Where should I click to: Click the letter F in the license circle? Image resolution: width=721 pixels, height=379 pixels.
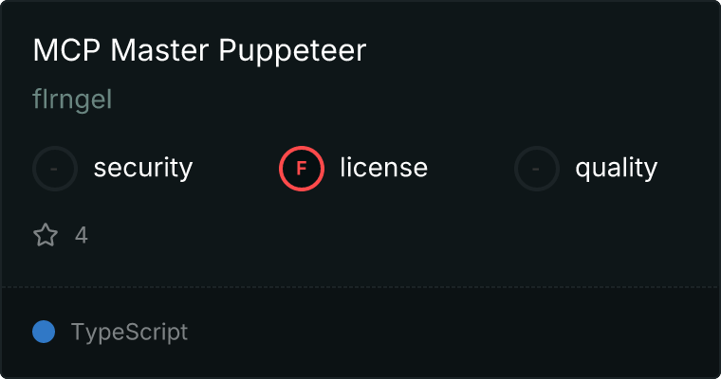[301, 169]
